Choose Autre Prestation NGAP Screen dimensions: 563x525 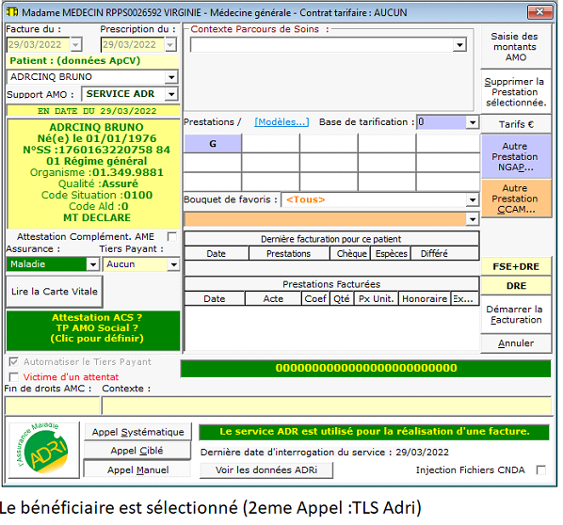[x=516, y=156]
